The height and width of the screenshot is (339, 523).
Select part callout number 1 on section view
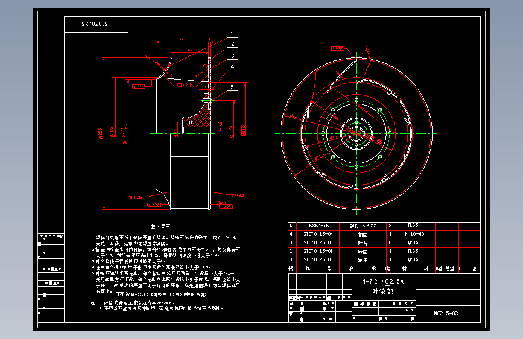point(232,34)
